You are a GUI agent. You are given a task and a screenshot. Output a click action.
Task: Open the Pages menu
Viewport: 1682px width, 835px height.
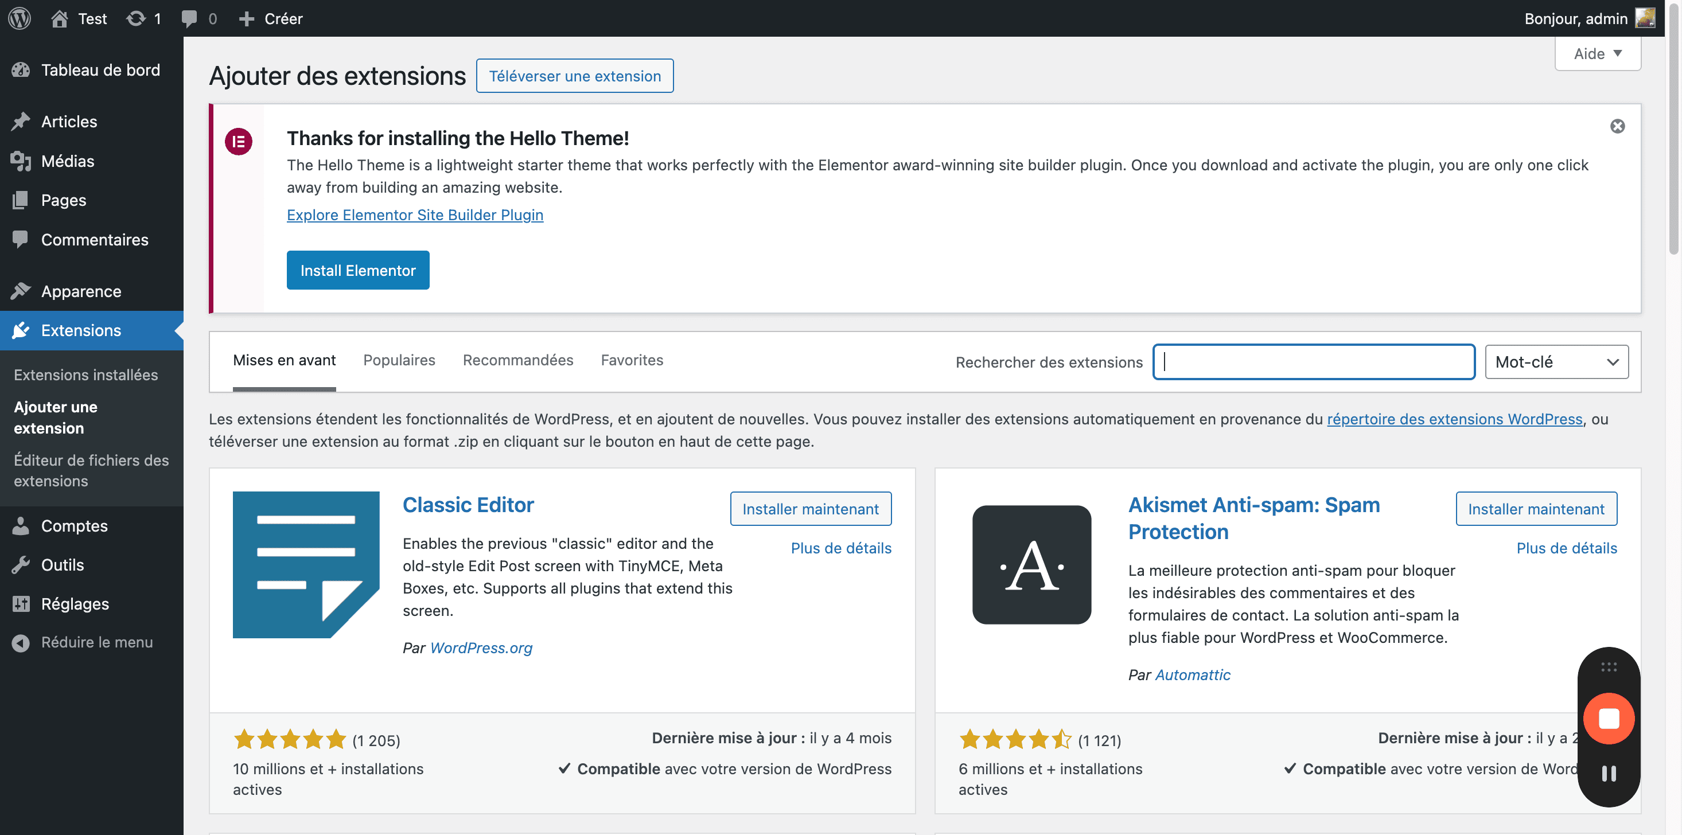coord(91,200)
